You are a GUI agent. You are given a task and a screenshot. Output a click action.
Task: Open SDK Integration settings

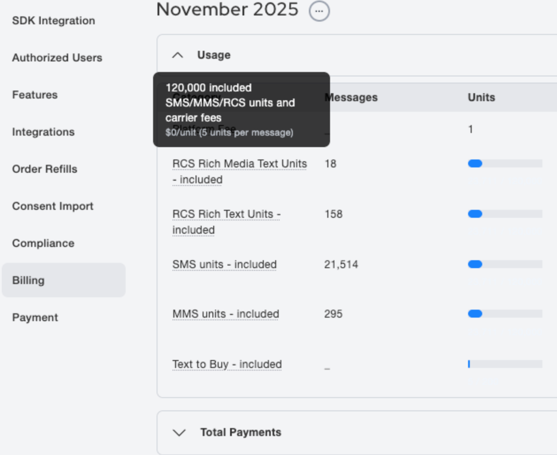(x=54, y=21)
